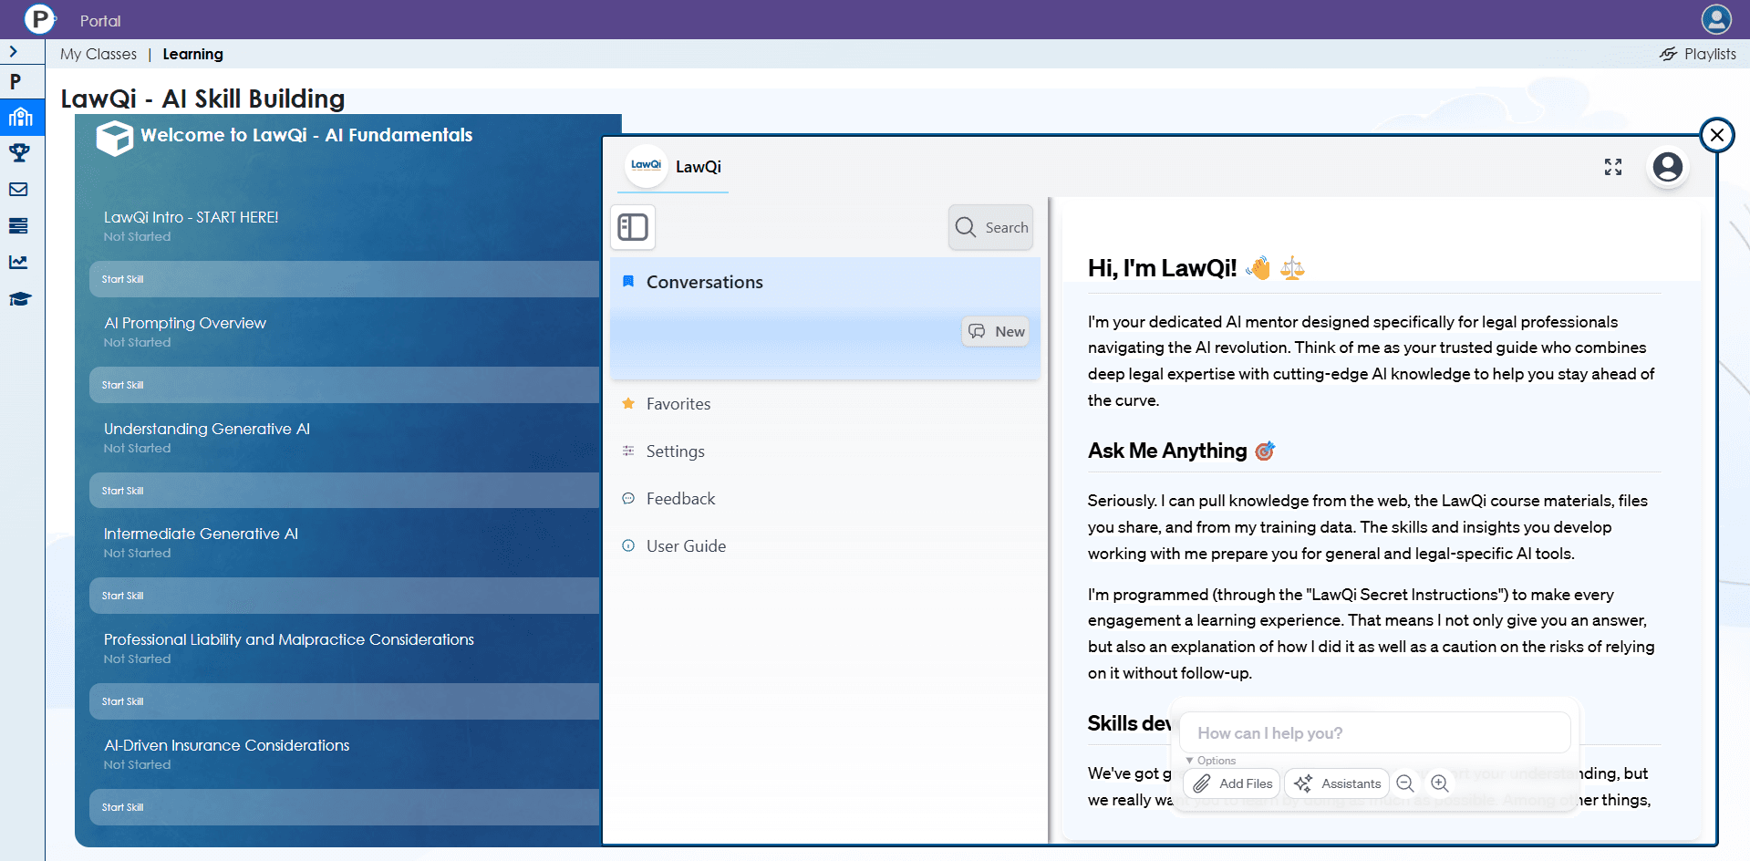The height and width of the screenshot is (861, 1750).
Task: Collapse the Options disclosure triangle
Action: point(1189,761)
